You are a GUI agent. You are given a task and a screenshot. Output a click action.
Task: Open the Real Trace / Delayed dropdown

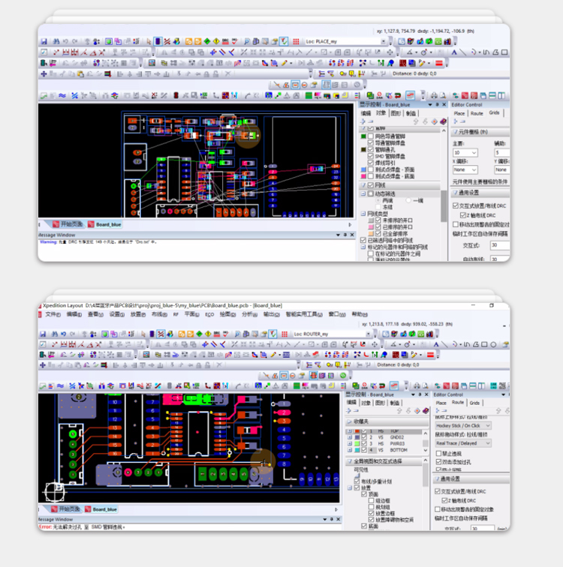click(x=462, y=443)
